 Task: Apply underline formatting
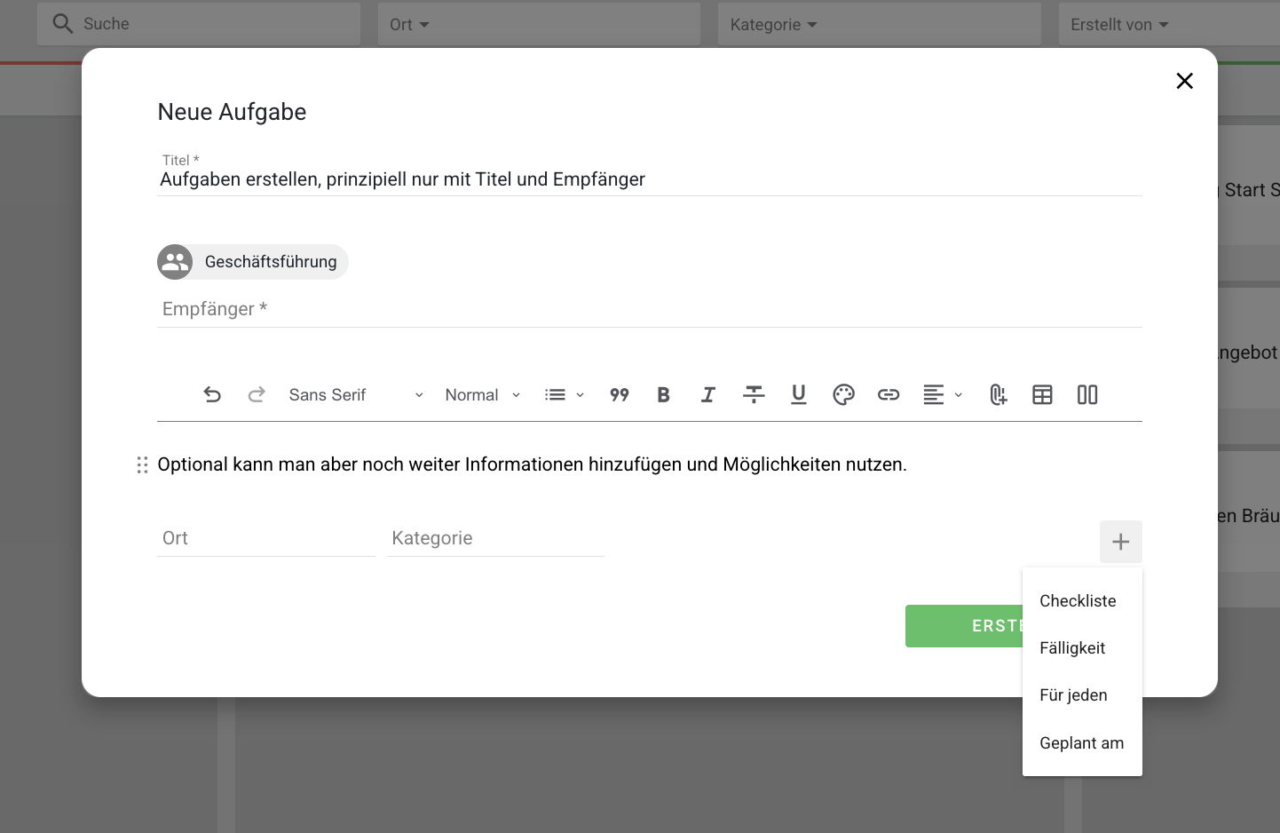click(799, 394)
